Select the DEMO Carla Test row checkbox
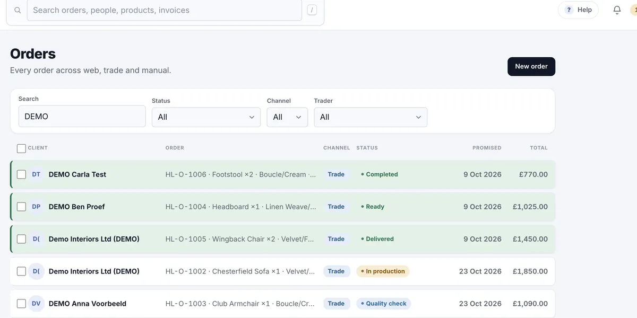Viewport: 637px width, 318px height. pos(21,174)
